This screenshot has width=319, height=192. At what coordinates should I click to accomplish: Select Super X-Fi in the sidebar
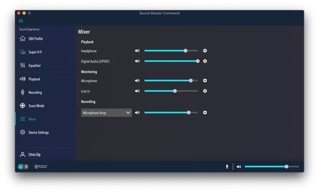click(36, 52)
